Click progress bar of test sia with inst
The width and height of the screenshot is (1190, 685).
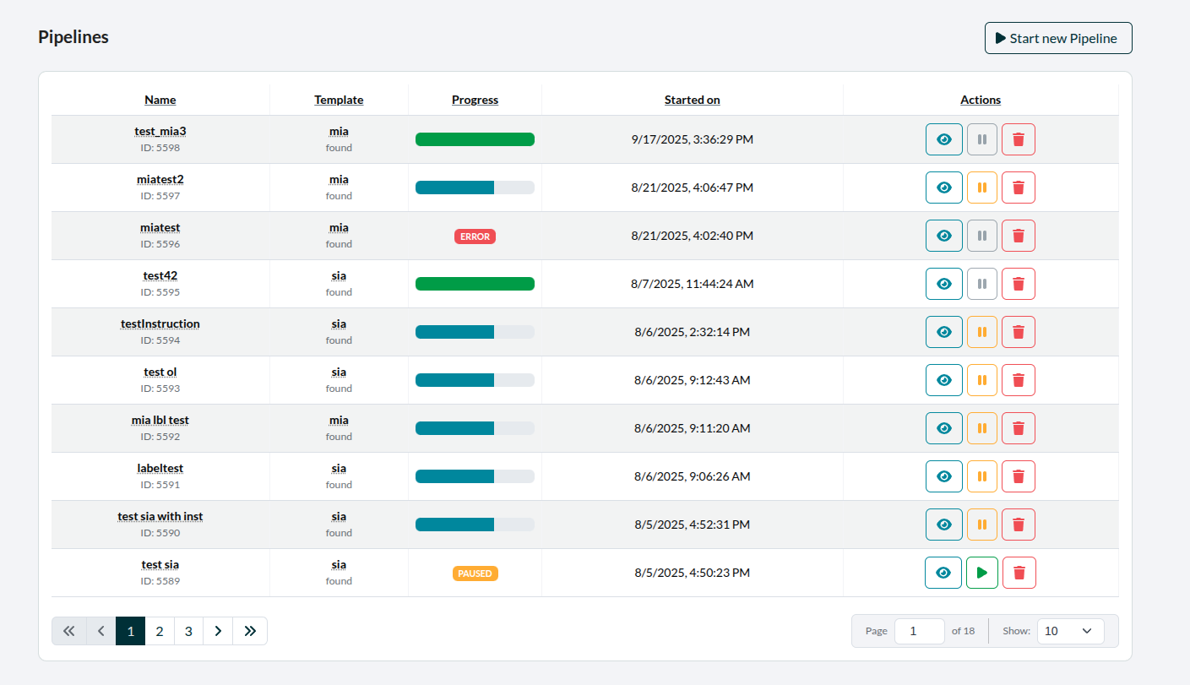tap(475, 525)
